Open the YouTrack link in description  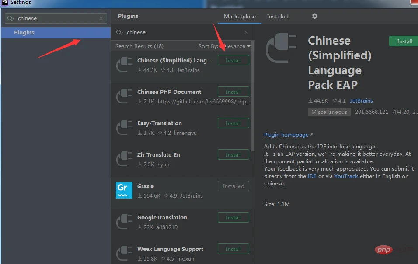tap(346, 176)
